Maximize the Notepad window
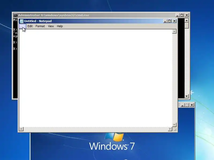 pos(170,21)
